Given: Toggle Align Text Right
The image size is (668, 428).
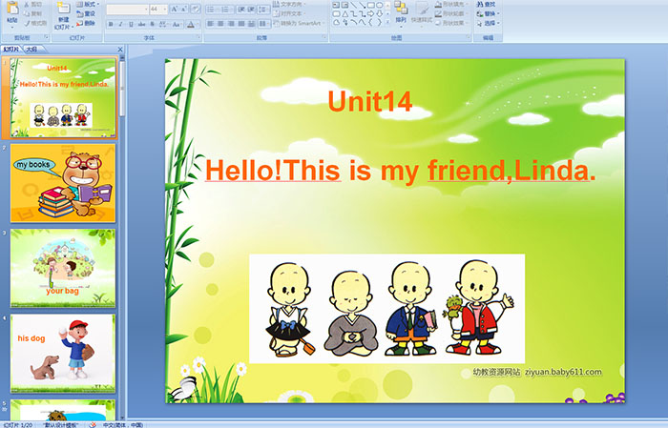Looking at the screenshot, I should (231, 24).
